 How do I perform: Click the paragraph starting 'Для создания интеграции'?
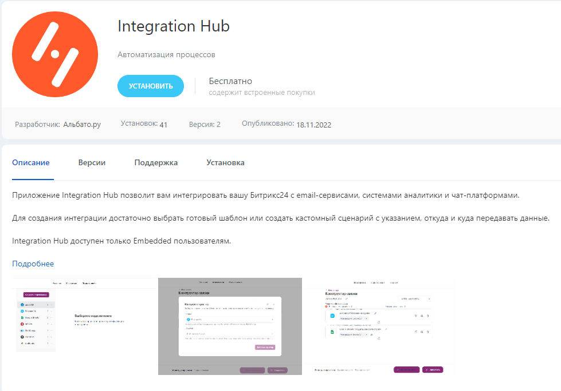tap(281, 218)
